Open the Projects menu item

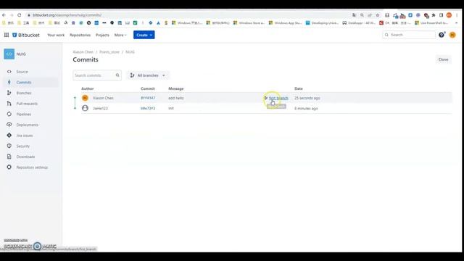pos(102,35)
